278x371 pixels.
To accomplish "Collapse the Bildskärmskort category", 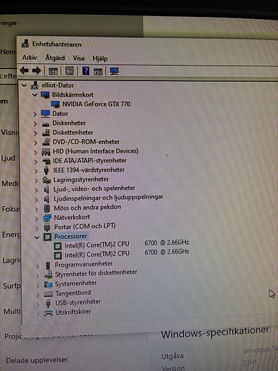I will coord(35,95).
